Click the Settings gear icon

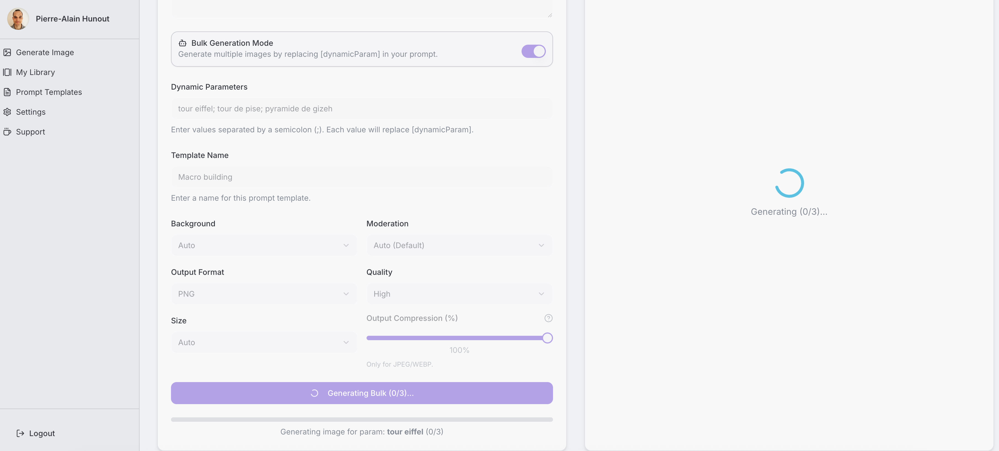point(7,112)
